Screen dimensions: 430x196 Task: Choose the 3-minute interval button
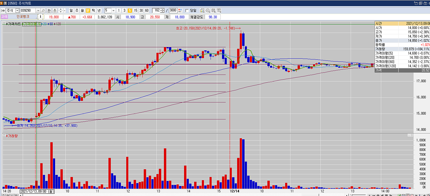[124, 10]
